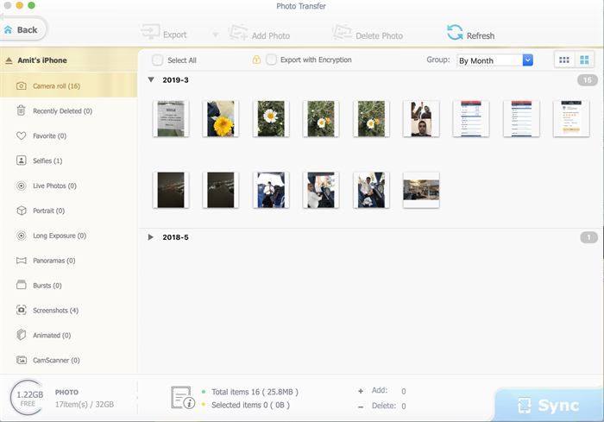The width and height of the screenshot is (604, 422).
Task: Open Screenshots (4) album in sidebar
Action: tap(55, 310)
